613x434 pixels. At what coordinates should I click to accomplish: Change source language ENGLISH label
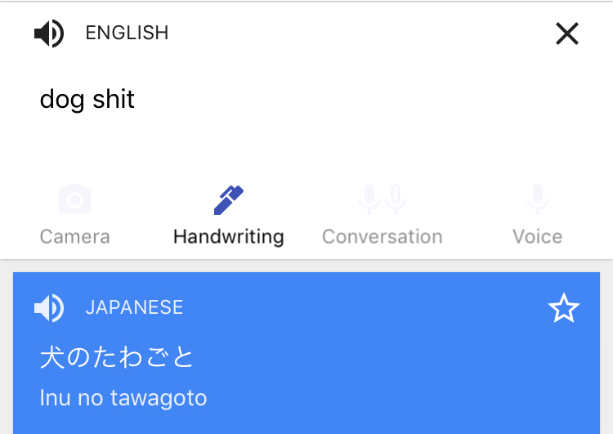127,33
